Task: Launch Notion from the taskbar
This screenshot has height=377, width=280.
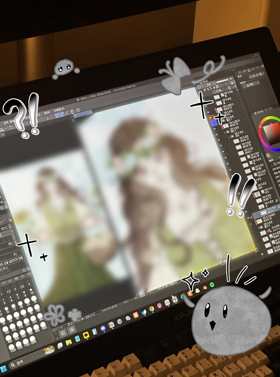Action: click(111, 325)
